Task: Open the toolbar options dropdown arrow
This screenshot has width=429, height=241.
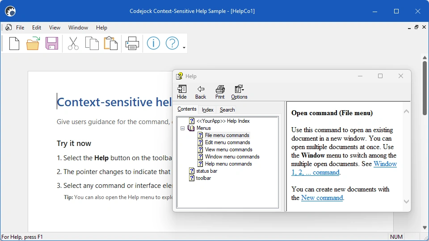Action: (x=184, y=48)
